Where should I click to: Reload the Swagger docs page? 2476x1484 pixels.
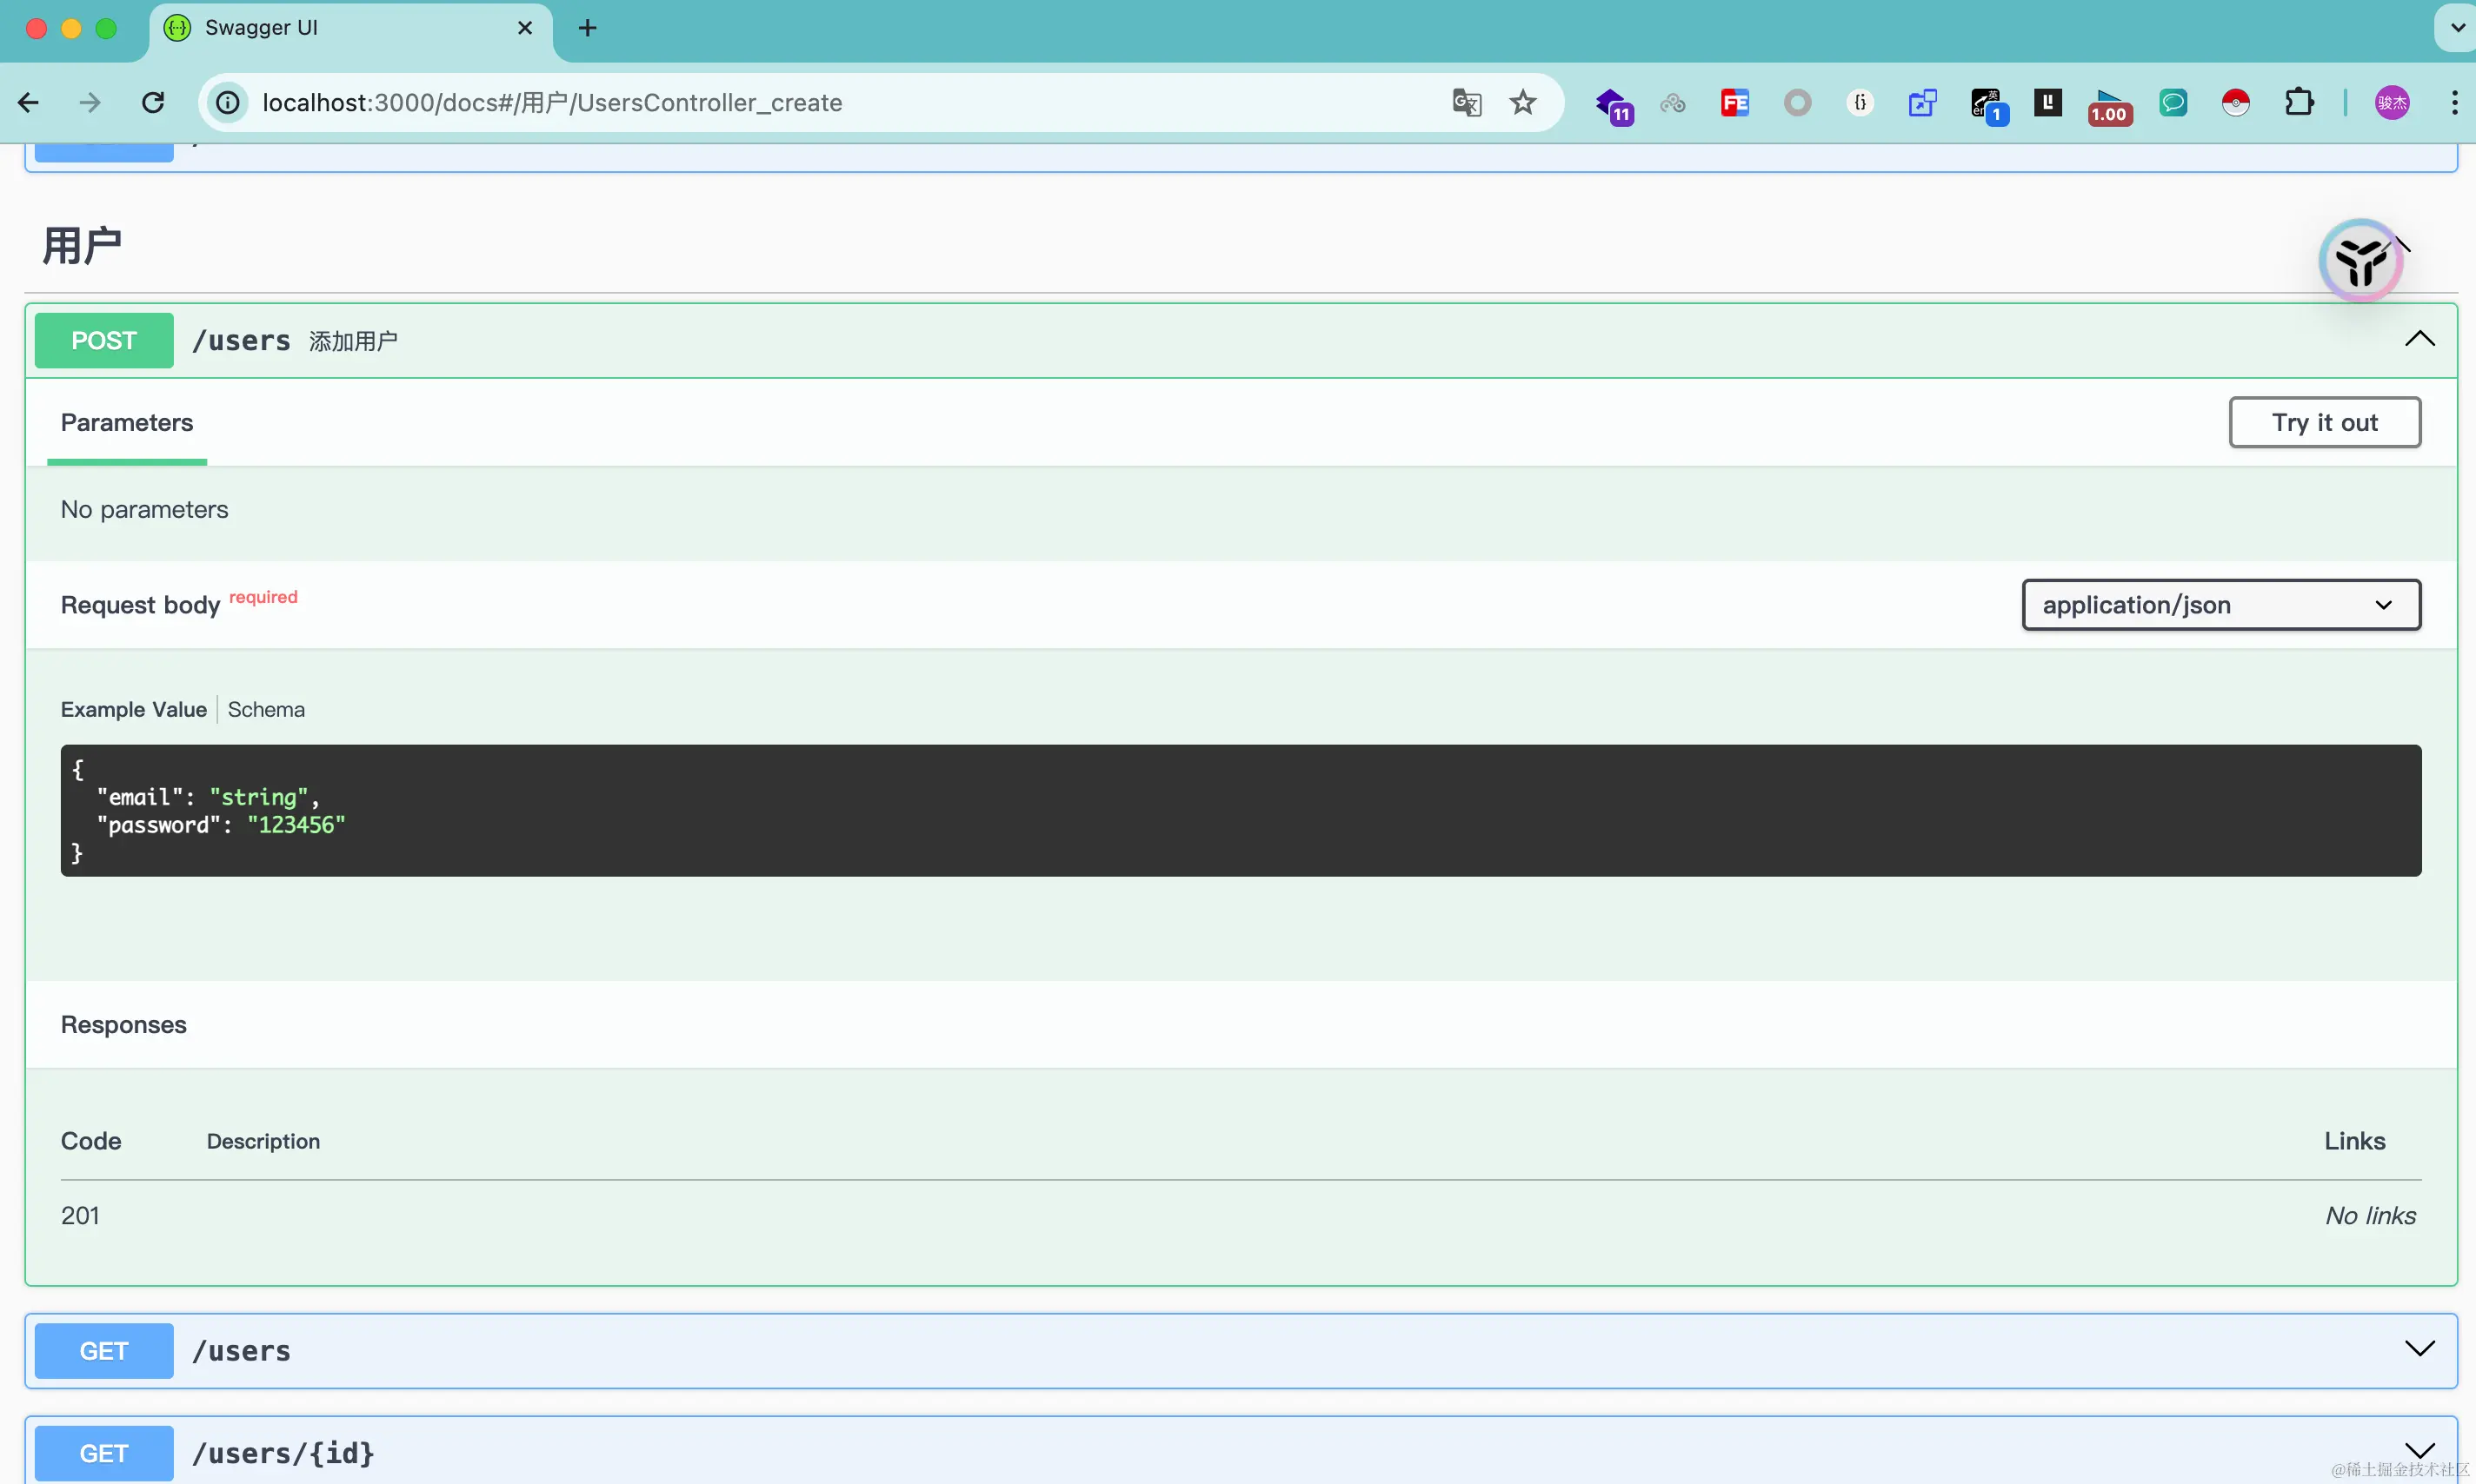coord(153,103)
